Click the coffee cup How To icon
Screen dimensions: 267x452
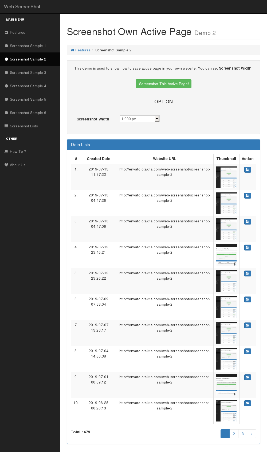[6, 151]
